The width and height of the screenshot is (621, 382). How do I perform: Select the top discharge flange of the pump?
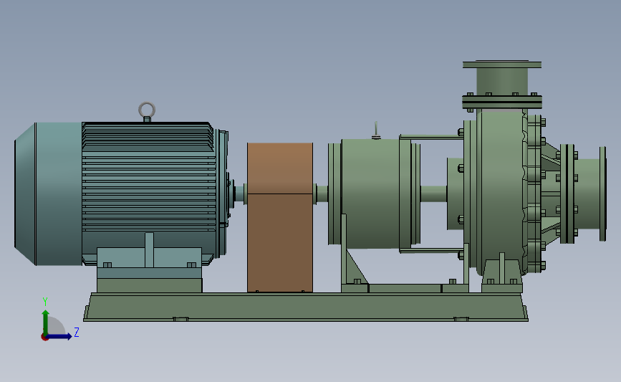502,65
